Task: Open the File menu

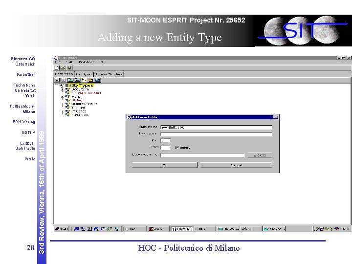Action: coord(58,62)
